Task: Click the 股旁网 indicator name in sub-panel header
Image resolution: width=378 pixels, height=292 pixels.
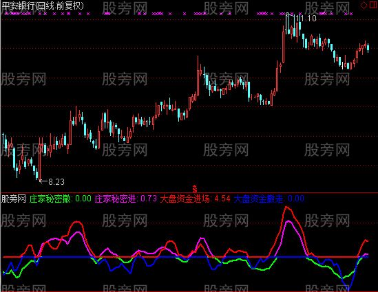Action: [14, 199]
